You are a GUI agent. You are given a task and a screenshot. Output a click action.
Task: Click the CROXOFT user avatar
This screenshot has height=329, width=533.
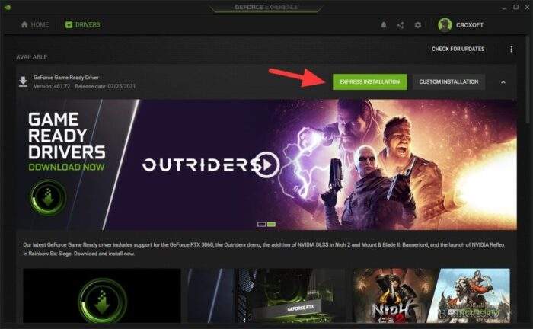pos(445,25)
